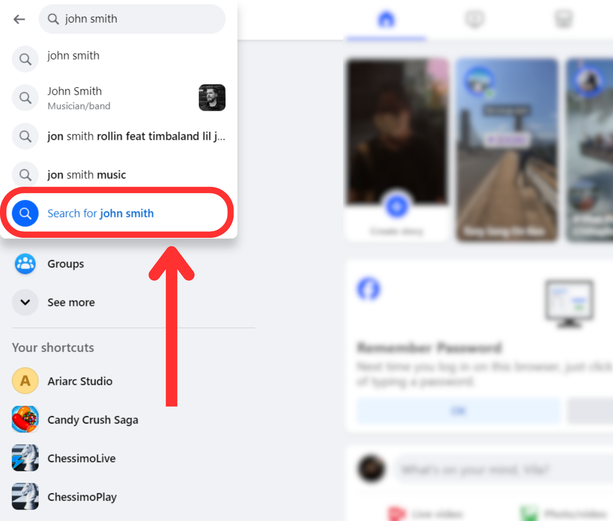This screenshot has height=521, width=613.
Task: Launch Candy Crush Saga shortcut icon
Action: (25, 419)
